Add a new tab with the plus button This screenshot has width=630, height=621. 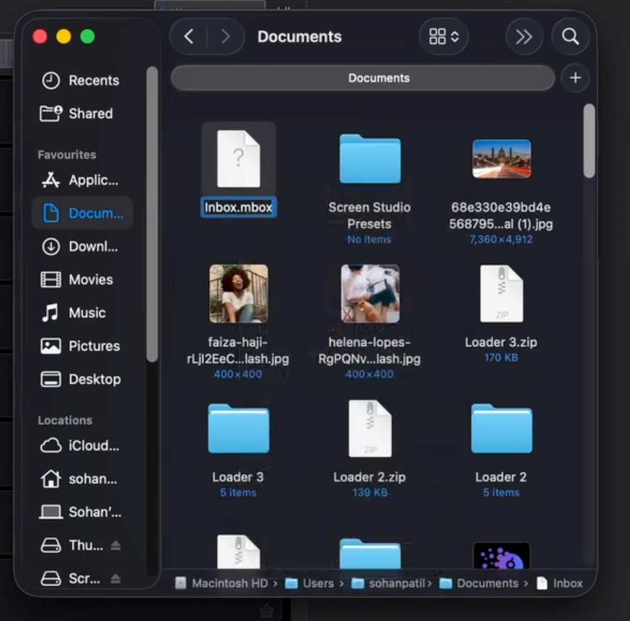pos(575,78)
